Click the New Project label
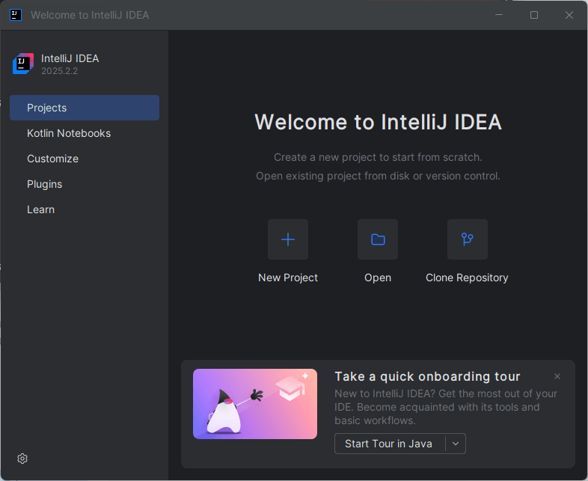Viewport: 588px width, 481px height. click(288, 278)
